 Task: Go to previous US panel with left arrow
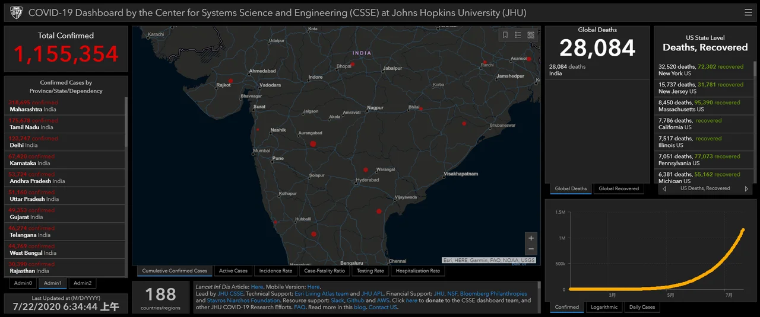pos(664,188)
